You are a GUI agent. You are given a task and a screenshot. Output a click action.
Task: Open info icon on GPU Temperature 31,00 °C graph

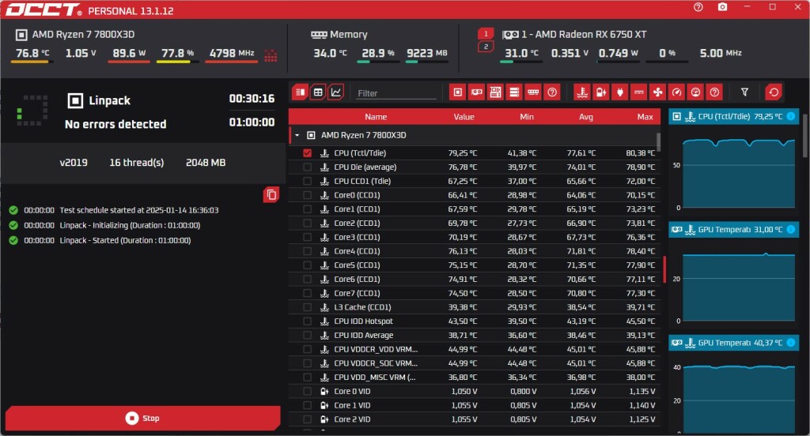pos(790,229)
